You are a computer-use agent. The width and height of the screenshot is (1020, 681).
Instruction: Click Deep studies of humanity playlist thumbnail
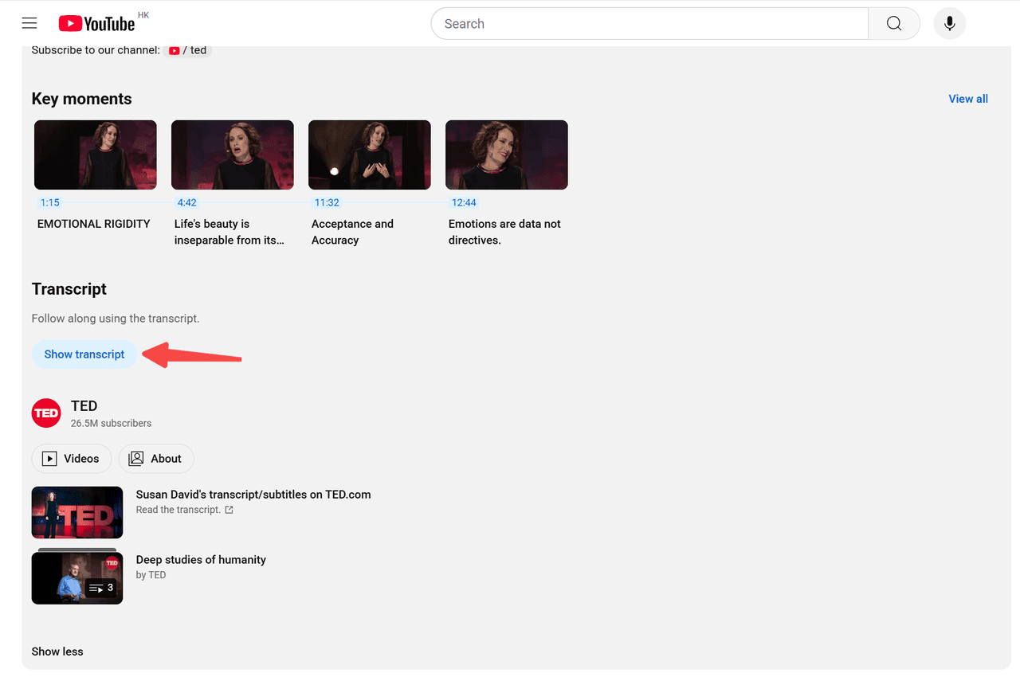[77, 577]
